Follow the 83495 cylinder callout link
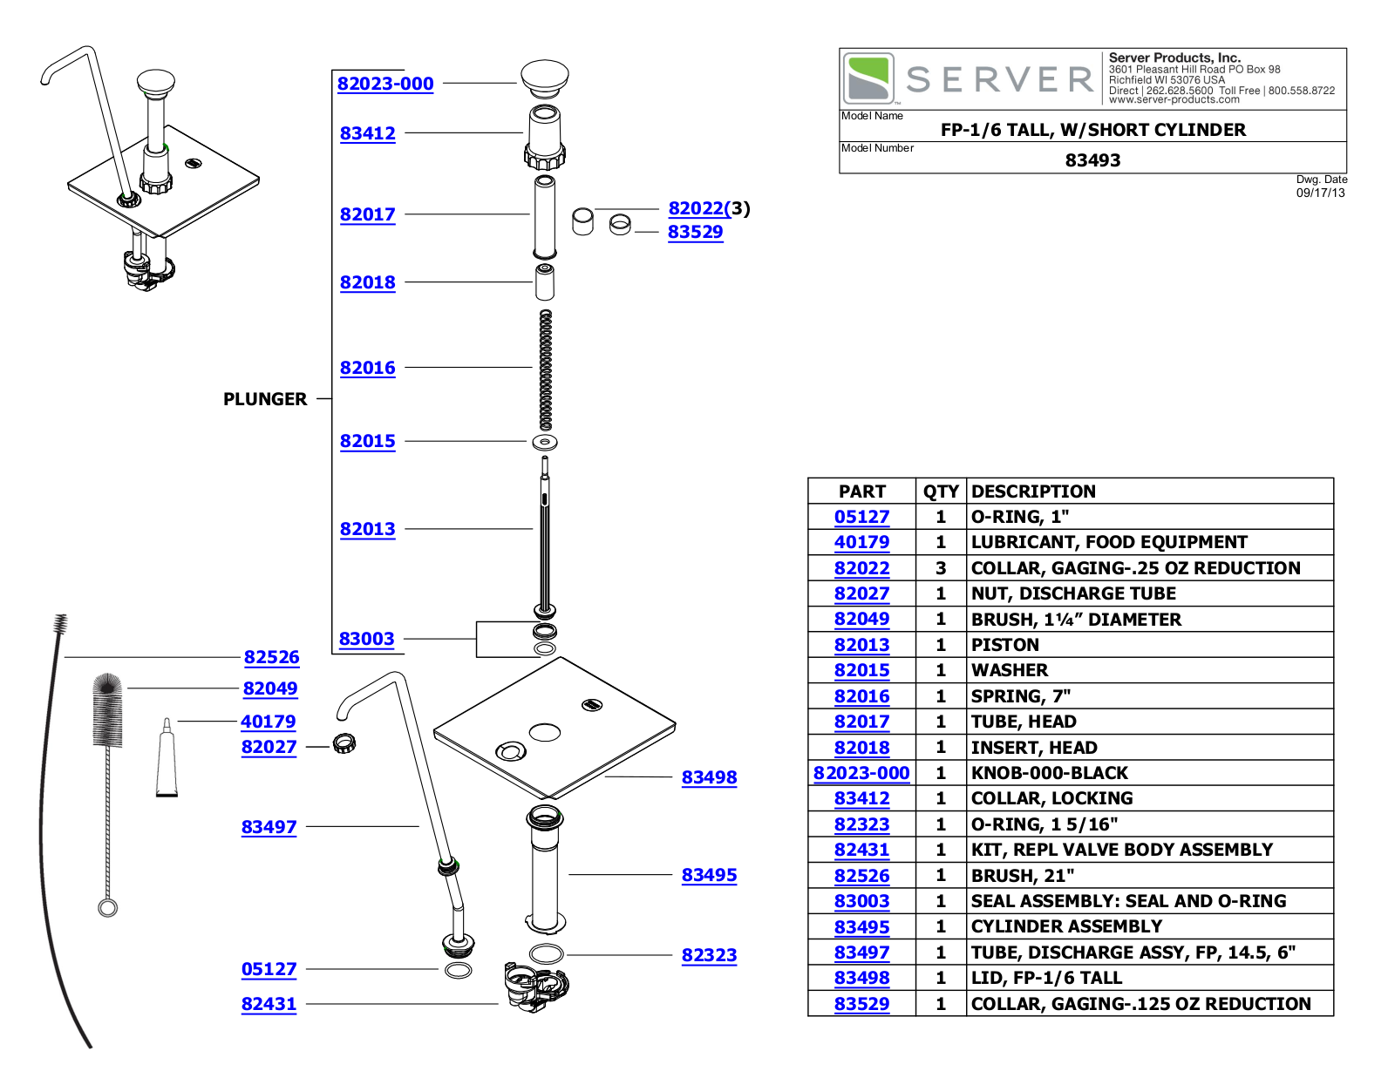Screen dimensions: 1395x1078 (710, 875)
